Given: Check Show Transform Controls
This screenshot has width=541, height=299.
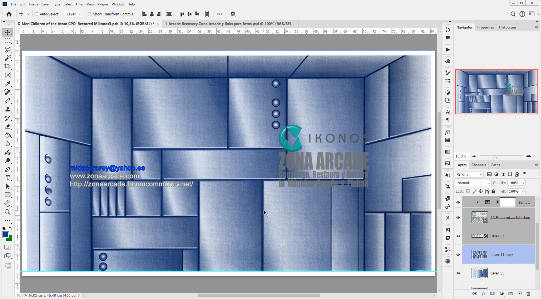Looking at the screenshot, I should 89,14.
